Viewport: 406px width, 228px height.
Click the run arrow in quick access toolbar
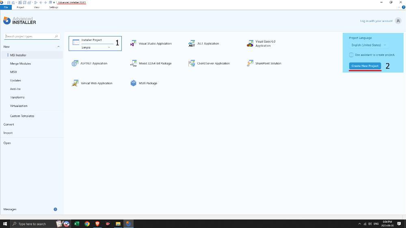36,2
